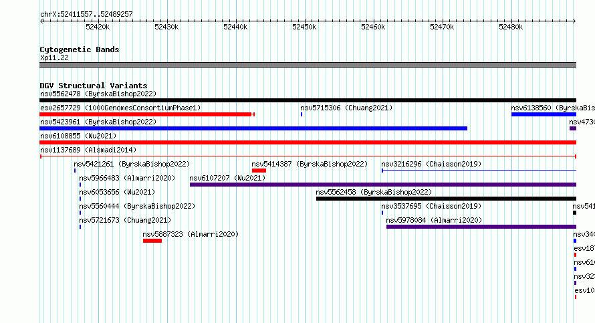
Task: Click the 52480k ruler position label
Action: tap(511, 27)
